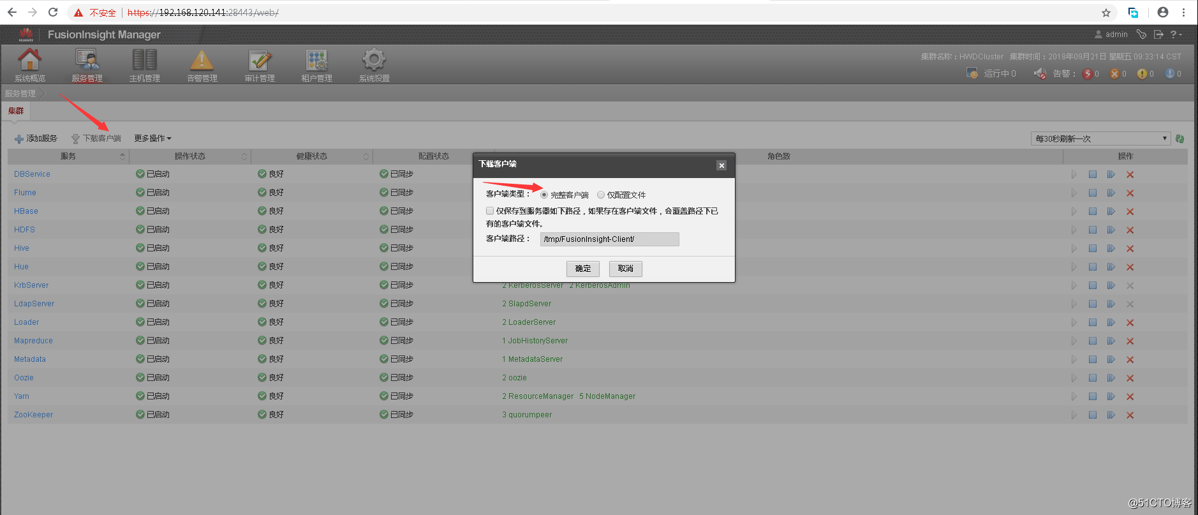Click 服务管理 breadcrumb item
Viewport: 1198px width, 515px height.
[x=20, y=94]
